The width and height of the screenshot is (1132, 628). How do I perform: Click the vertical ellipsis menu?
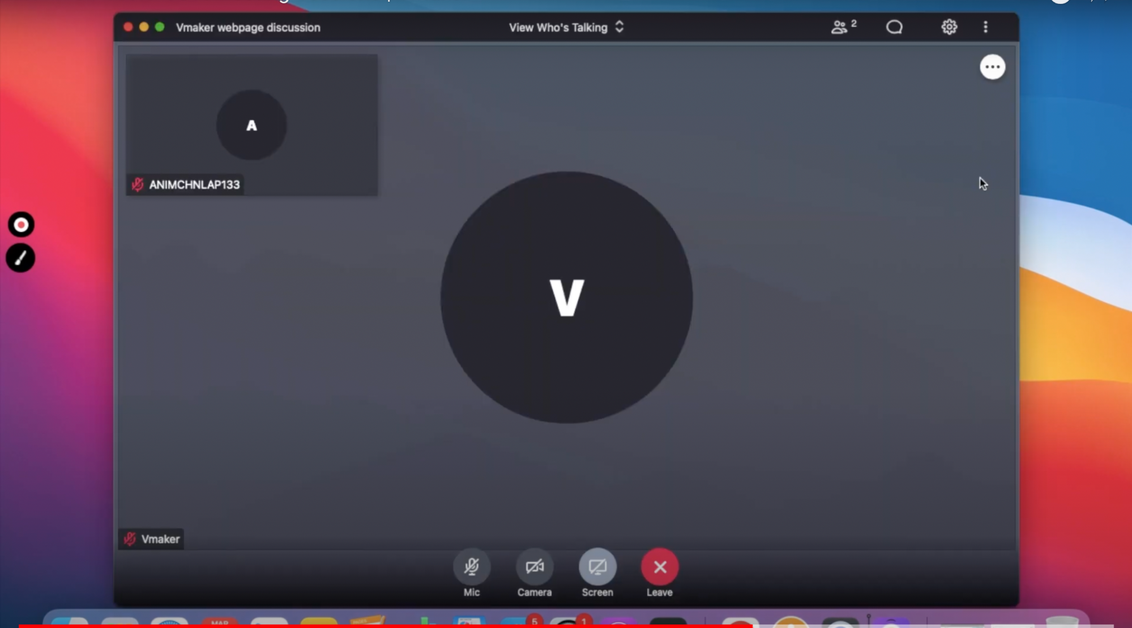click(986, 27)
